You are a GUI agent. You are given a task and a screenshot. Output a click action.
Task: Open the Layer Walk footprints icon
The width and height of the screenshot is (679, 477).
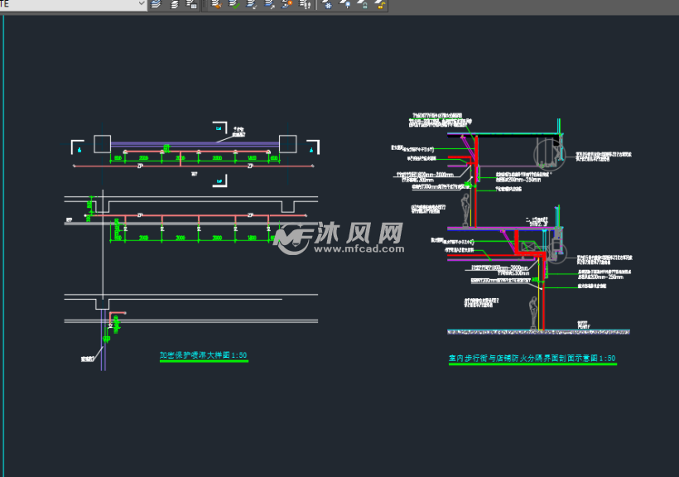pyautogui.click(x=305, y=4)
